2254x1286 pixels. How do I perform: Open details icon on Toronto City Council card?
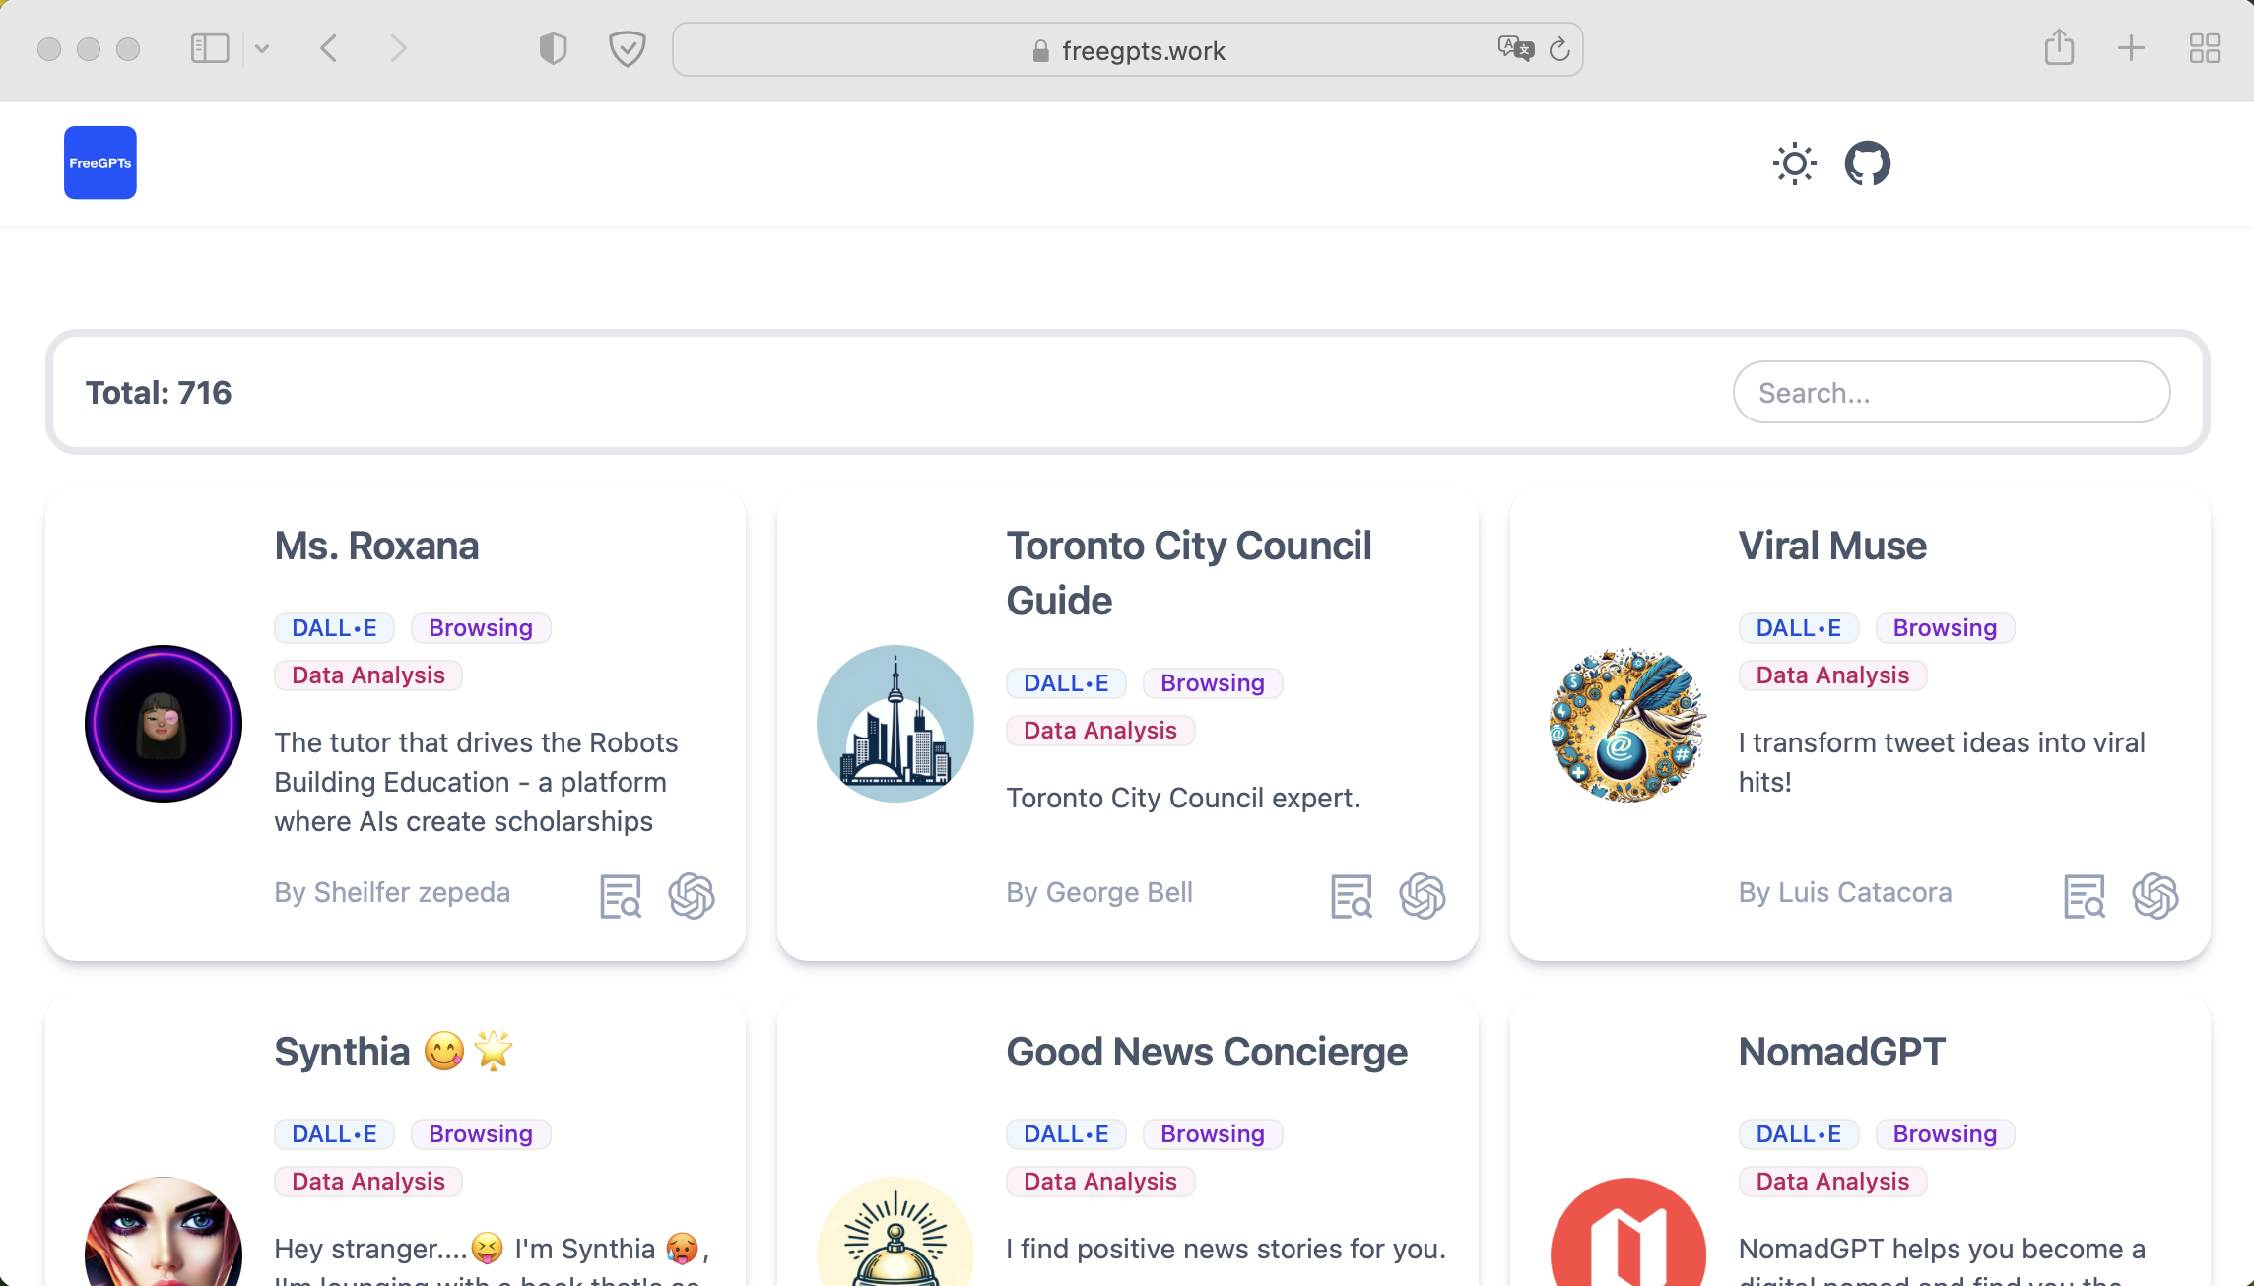pyautogui.click(x=1352, y=896)
